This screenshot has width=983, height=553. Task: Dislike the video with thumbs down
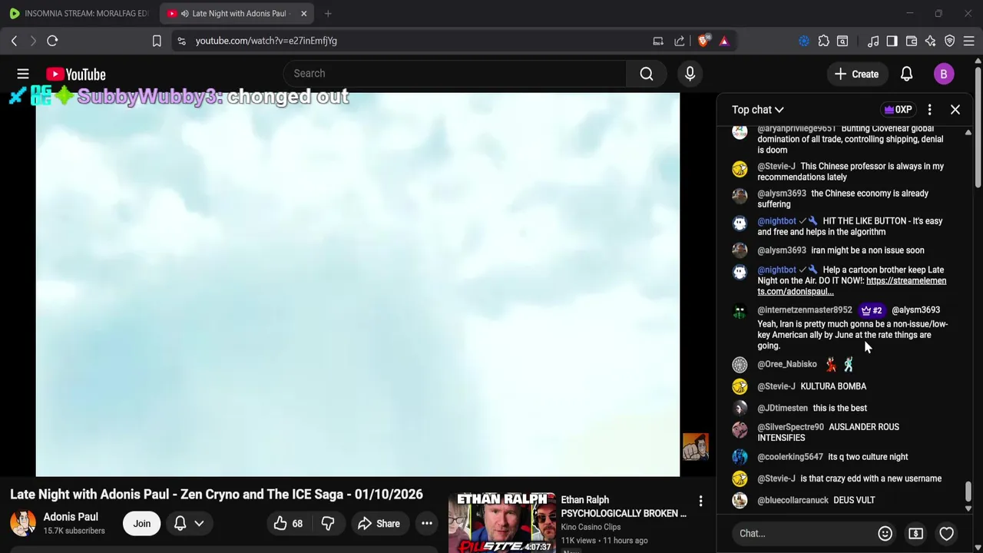point(328,524)
